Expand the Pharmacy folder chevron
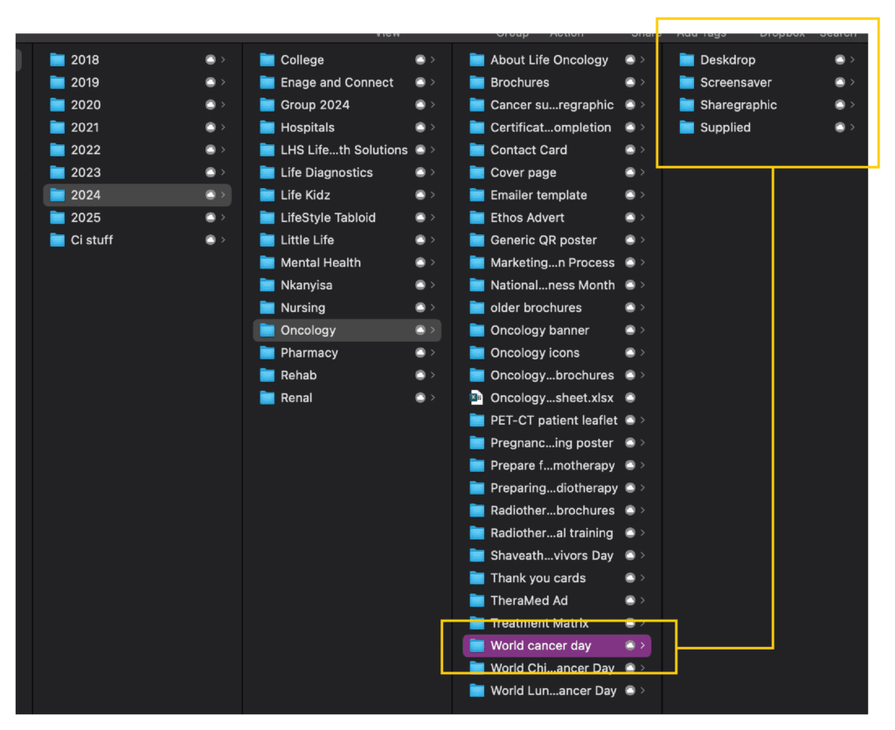Image resolution: width=895 pixels, height=730 pixels. click(x=433, y=353)
